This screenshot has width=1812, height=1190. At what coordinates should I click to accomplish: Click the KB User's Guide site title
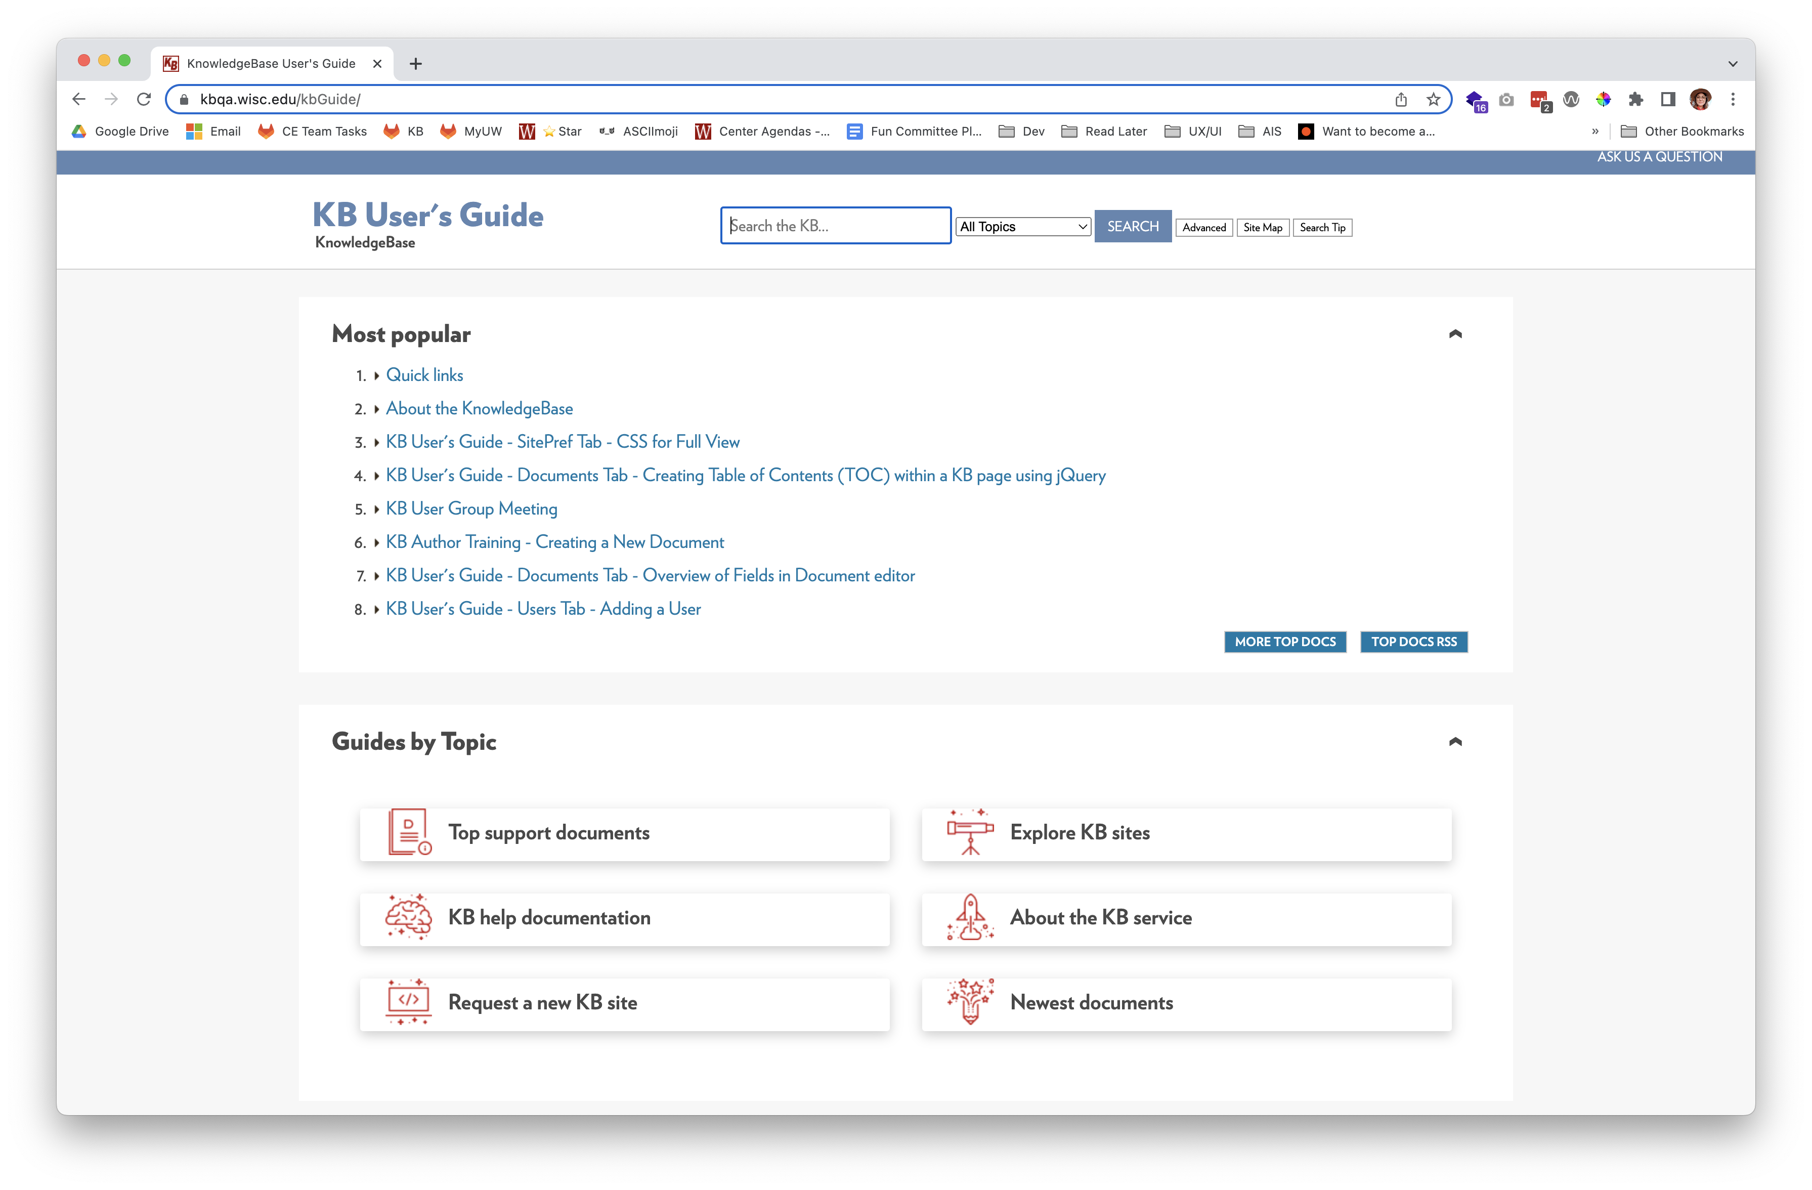(x=428, y=216)
